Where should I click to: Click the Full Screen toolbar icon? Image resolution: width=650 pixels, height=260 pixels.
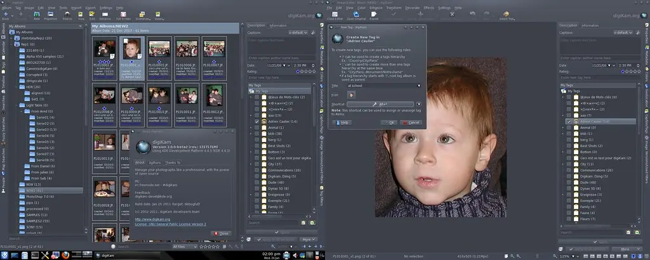[124, 14]
